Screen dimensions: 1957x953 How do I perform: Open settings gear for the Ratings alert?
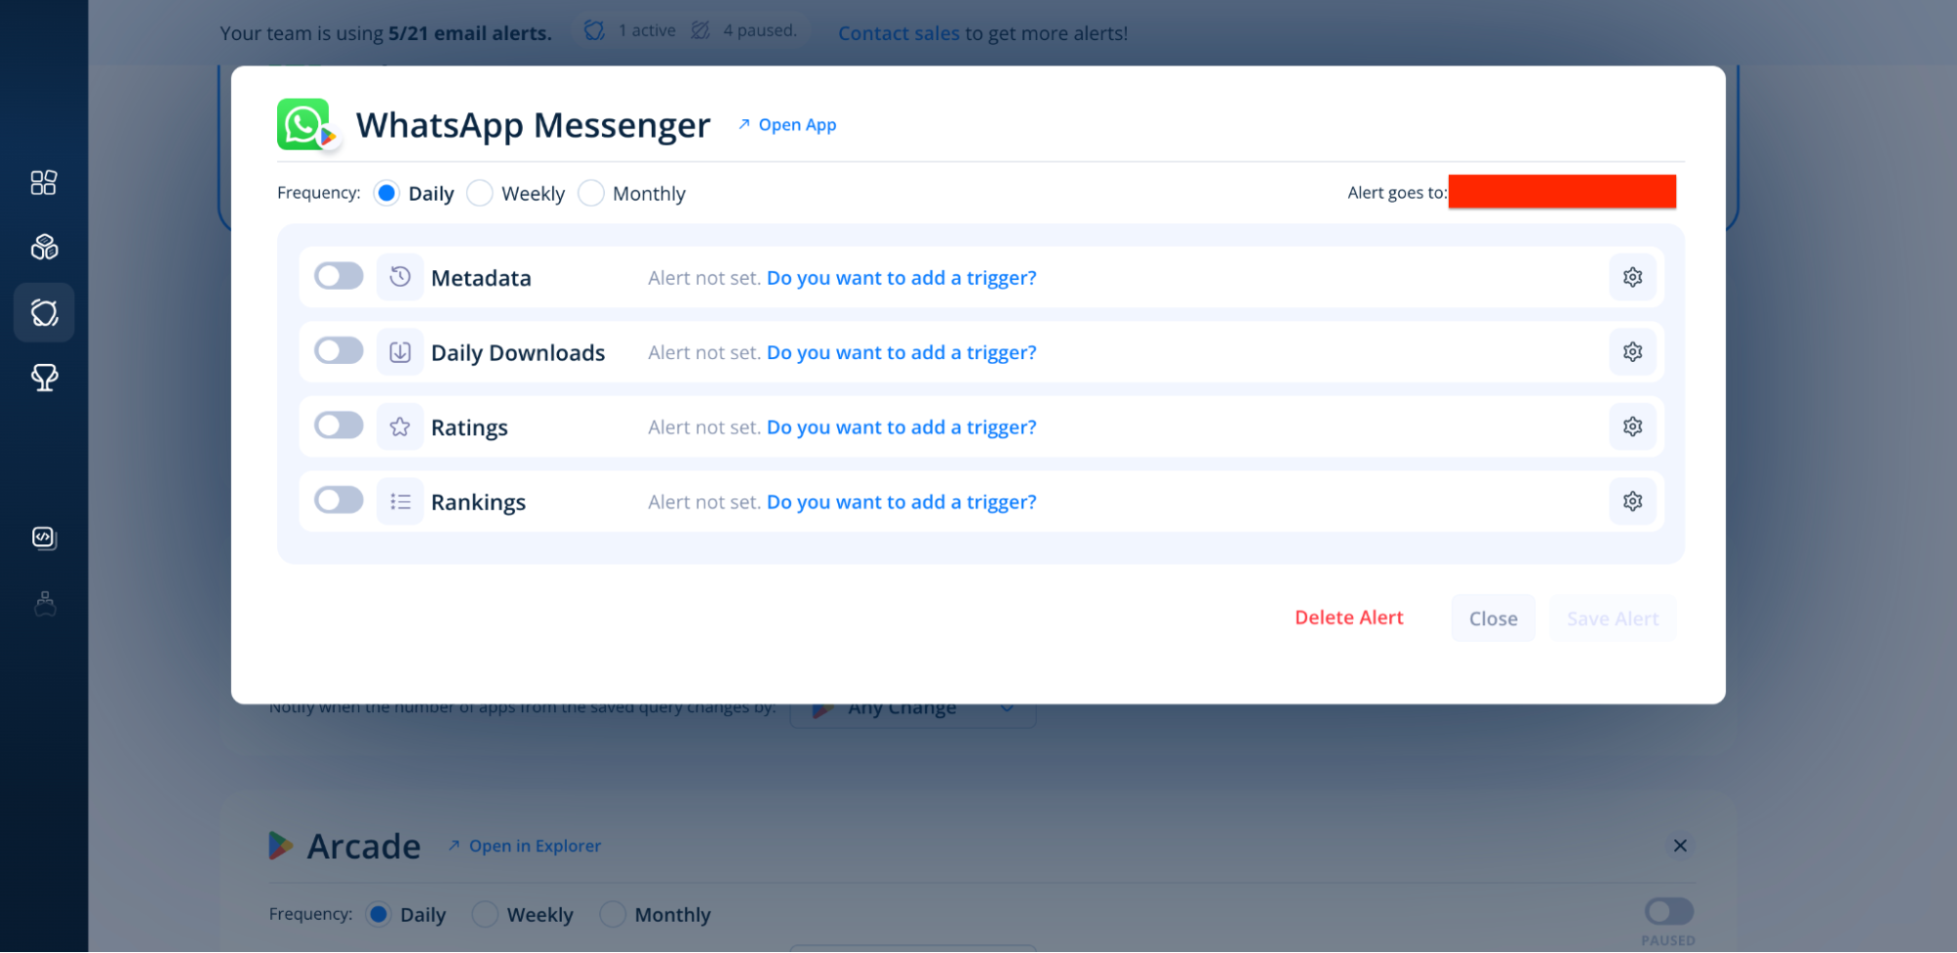[1632, 427]
